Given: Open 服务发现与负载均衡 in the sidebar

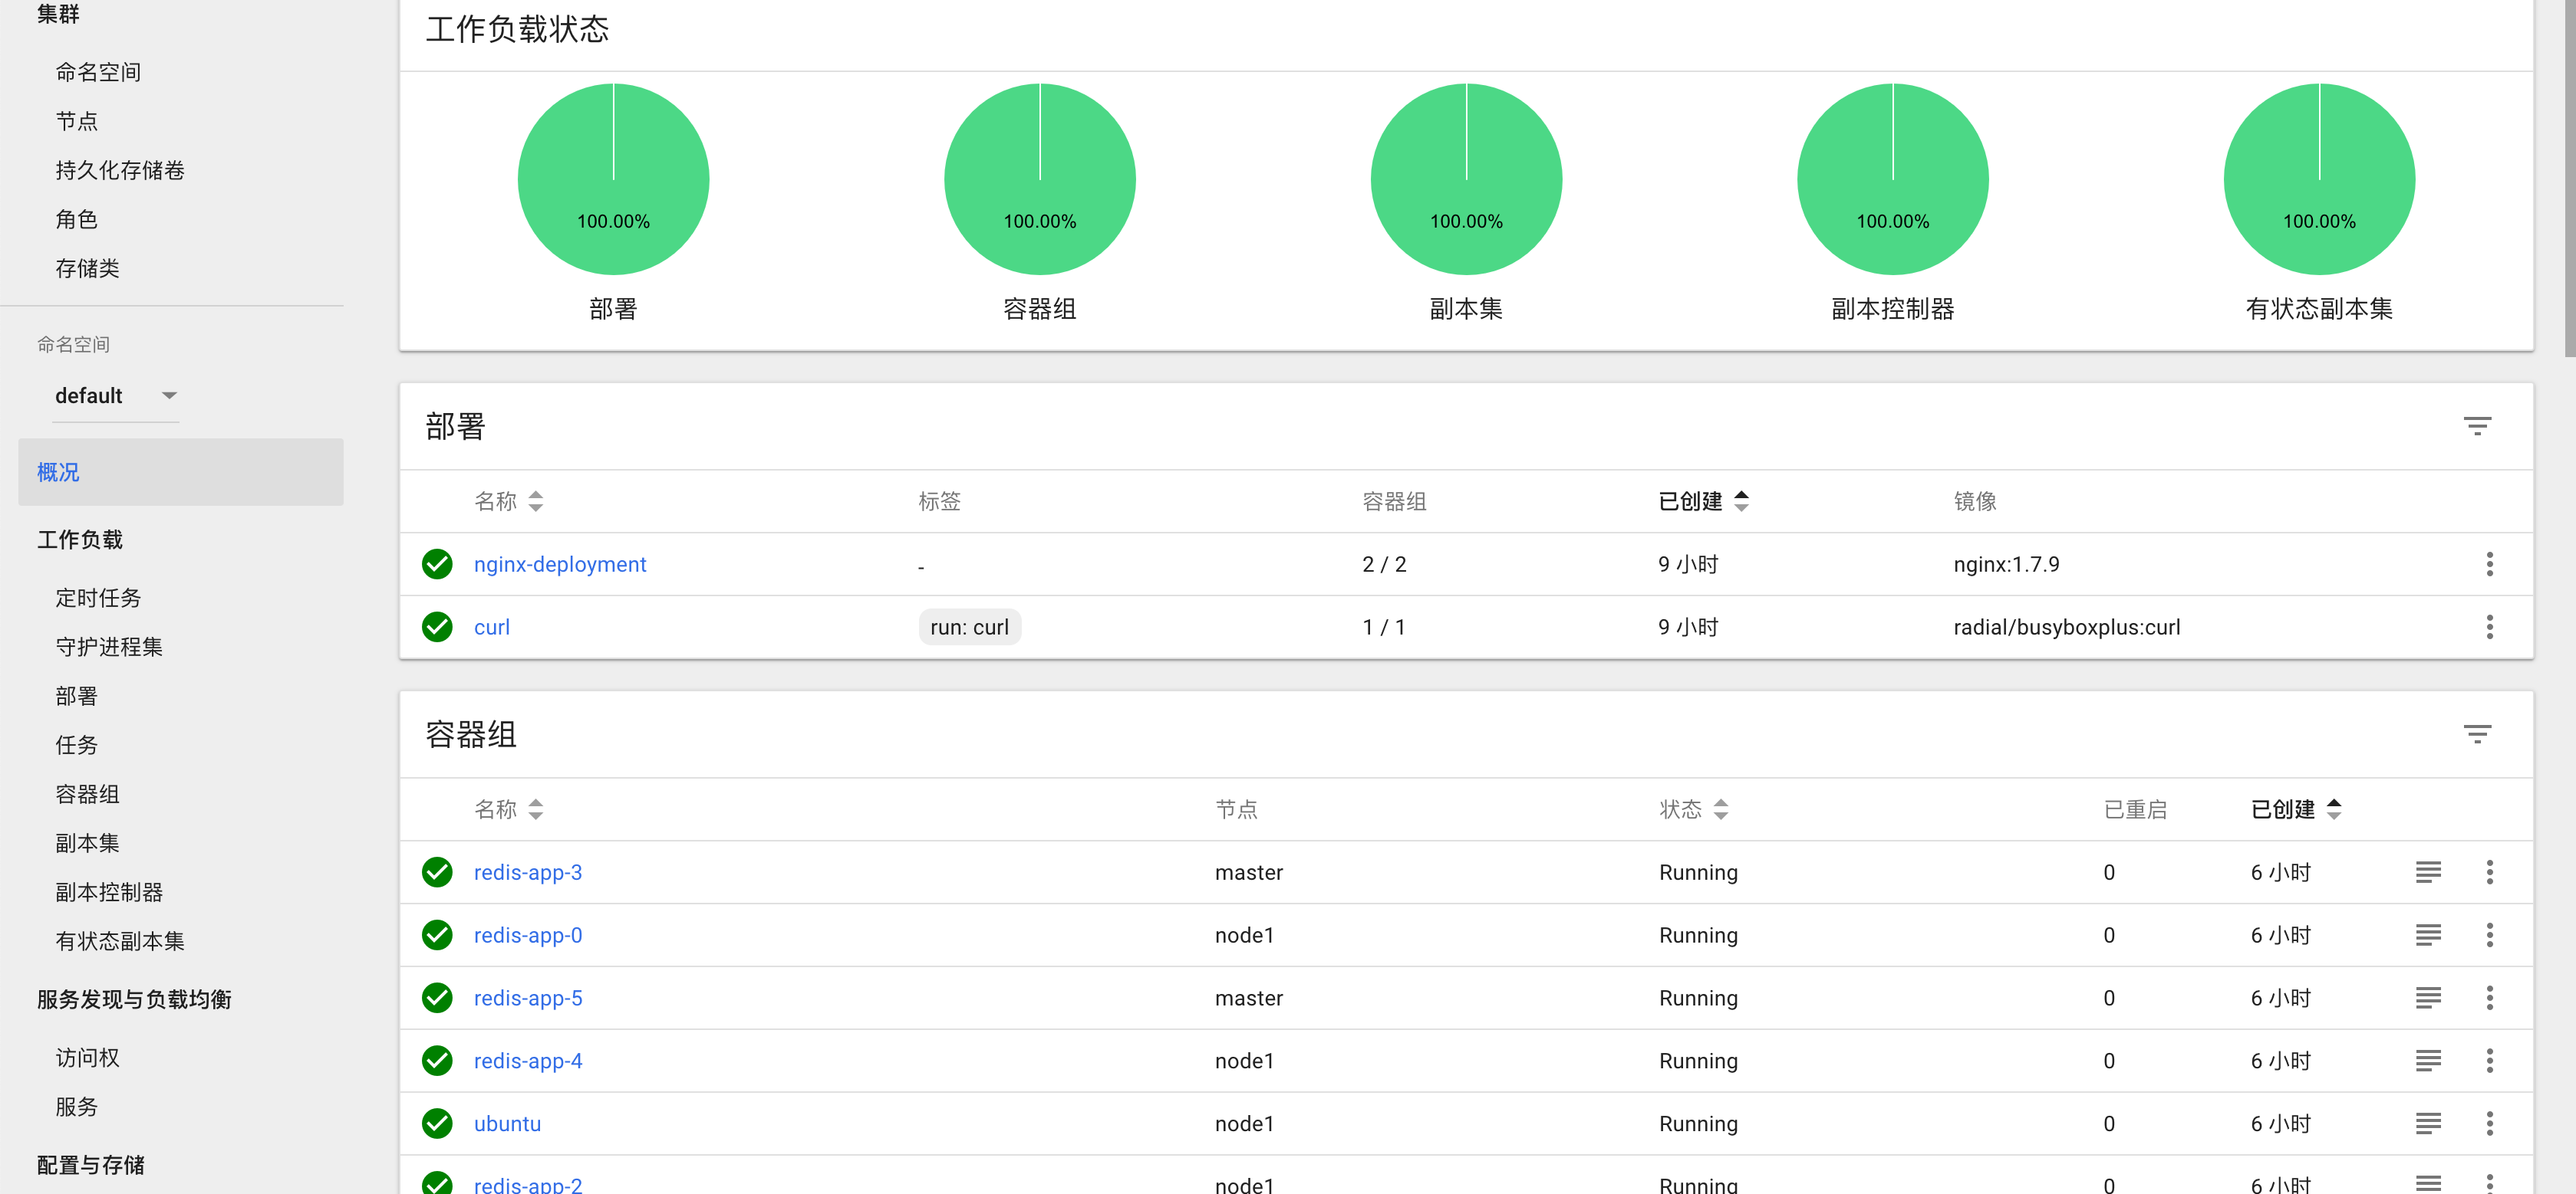Looking at the screenshot, I should click(x=134, y=999).
